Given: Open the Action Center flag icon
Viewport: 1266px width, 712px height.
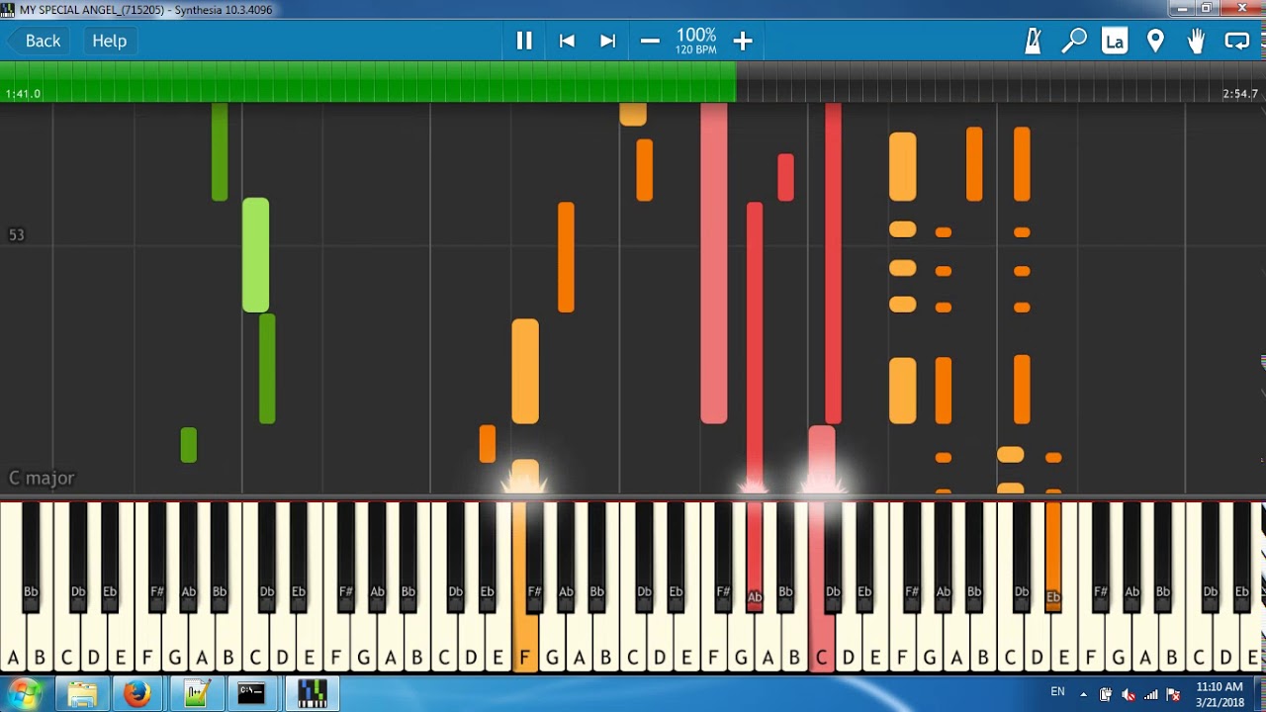Looking at the screenshot, I should 1174,694.
